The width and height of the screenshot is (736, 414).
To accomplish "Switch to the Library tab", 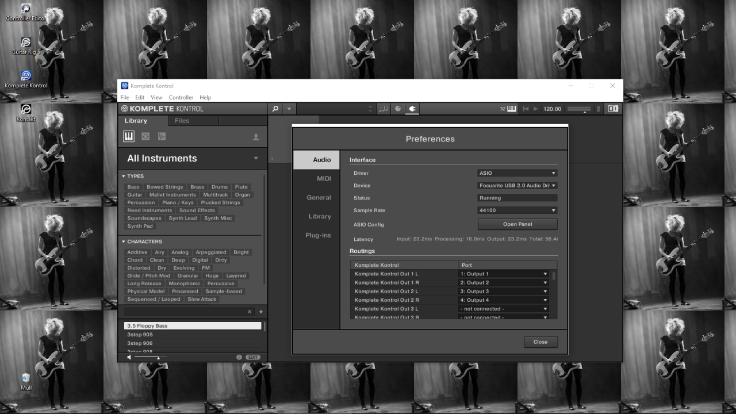I will (x=136, y=121).
